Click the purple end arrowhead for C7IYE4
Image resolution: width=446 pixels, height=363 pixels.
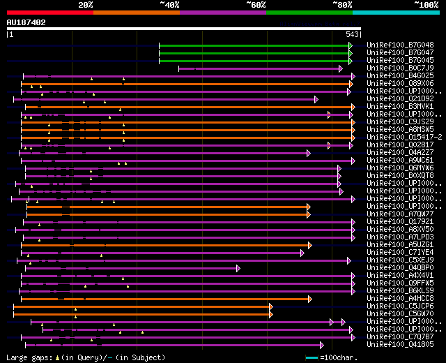point(302,253)
